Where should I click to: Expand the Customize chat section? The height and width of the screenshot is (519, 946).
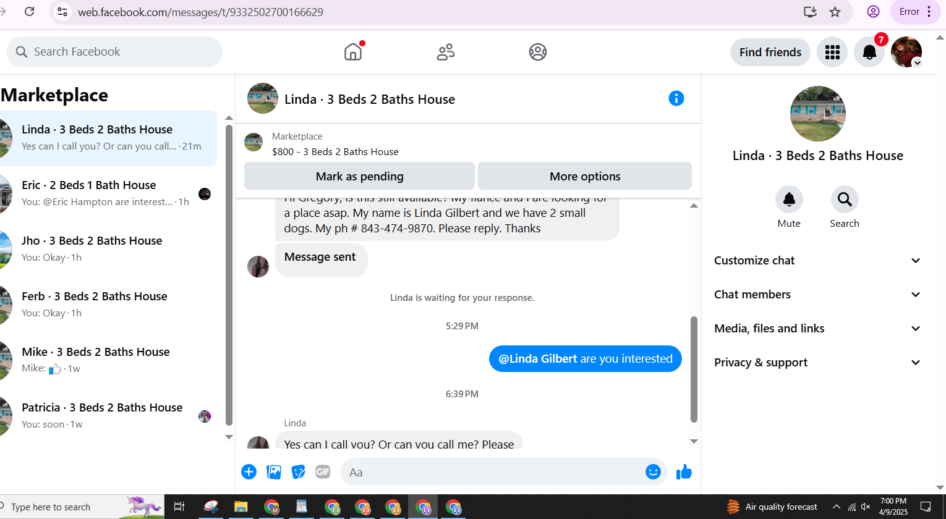(817, 261)
